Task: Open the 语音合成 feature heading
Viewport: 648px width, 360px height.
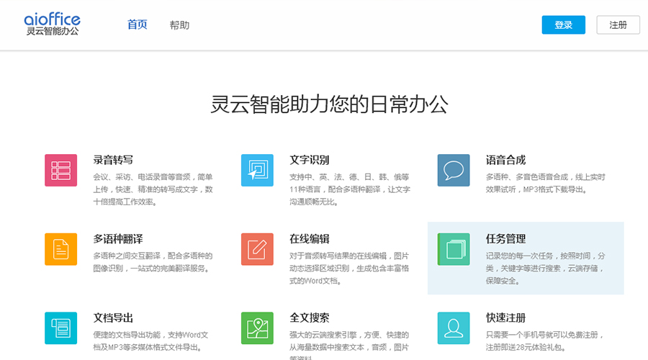Action: pos(505,160)
